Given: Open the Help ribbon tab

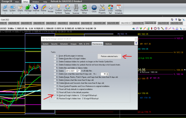Looking at the screenshot, I should [x=45, y=2].
